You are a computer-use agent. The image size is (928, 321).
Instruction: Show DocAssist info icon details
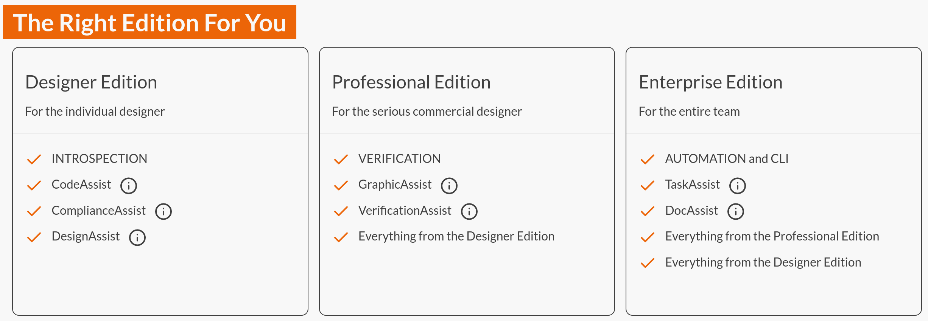[x=736, y=211]
